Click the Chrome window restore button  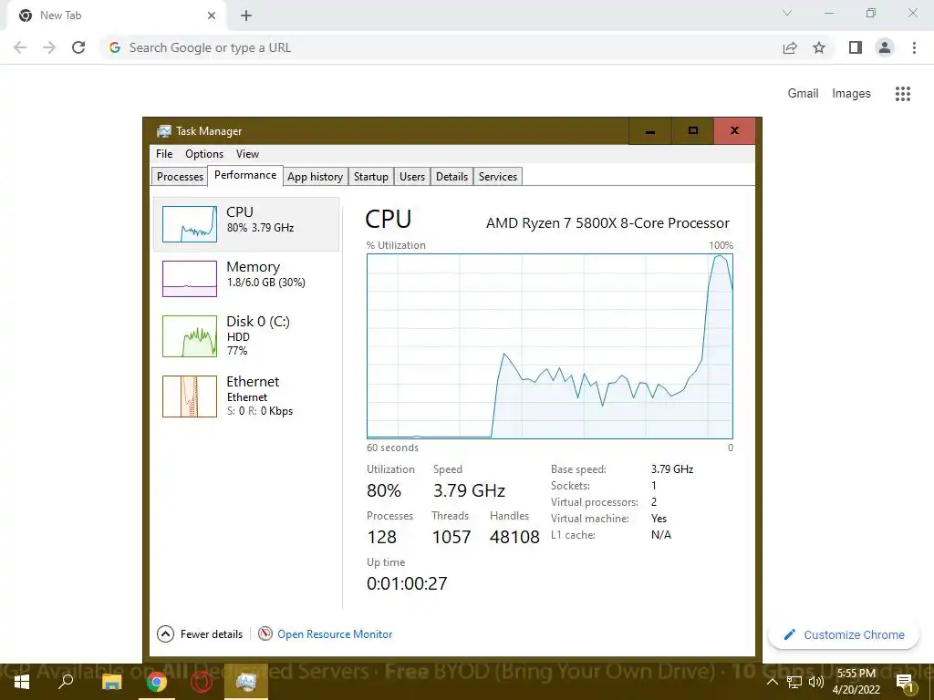[871, 13]
